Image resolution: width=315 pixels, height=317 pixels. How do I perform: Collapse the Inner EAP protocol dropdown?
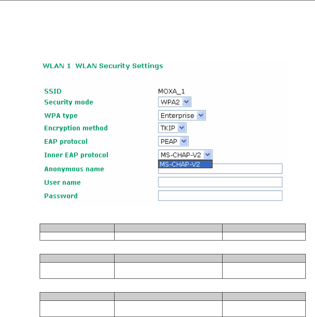tap(185, 155)
